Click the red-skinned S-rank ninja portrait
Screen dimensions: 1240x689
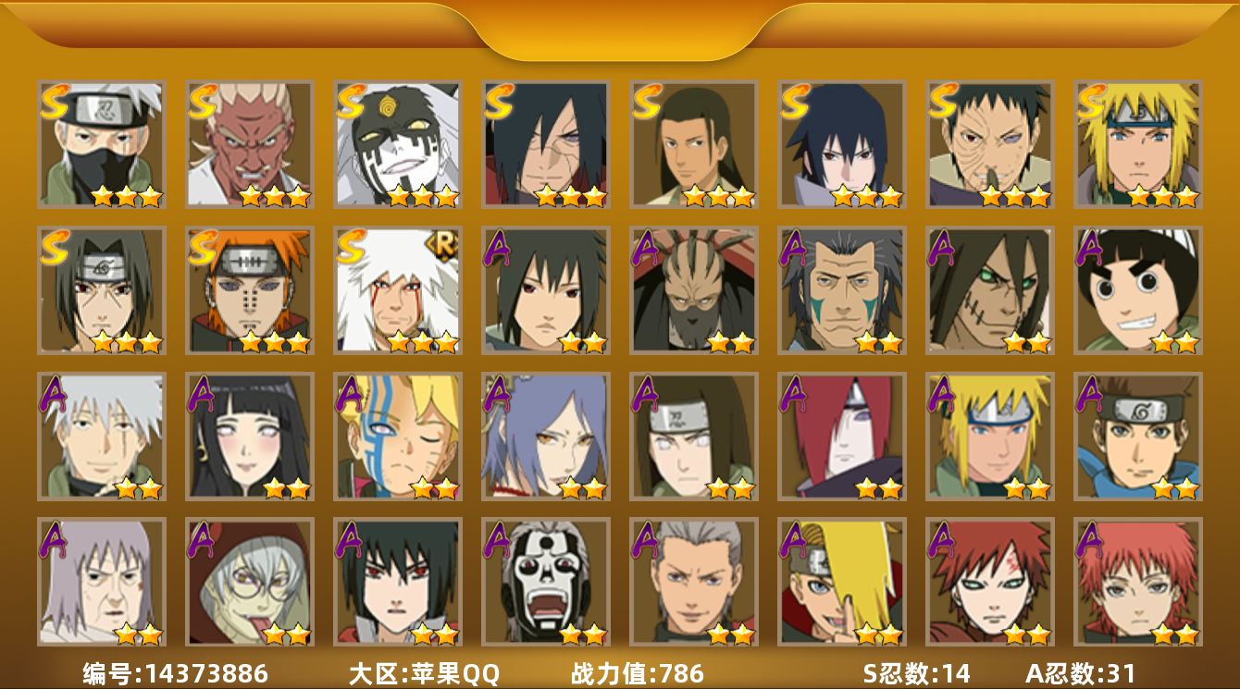249,143
